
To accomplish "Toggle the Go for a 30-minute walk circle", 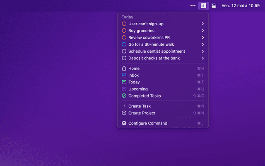I will [x=124, y=44].
